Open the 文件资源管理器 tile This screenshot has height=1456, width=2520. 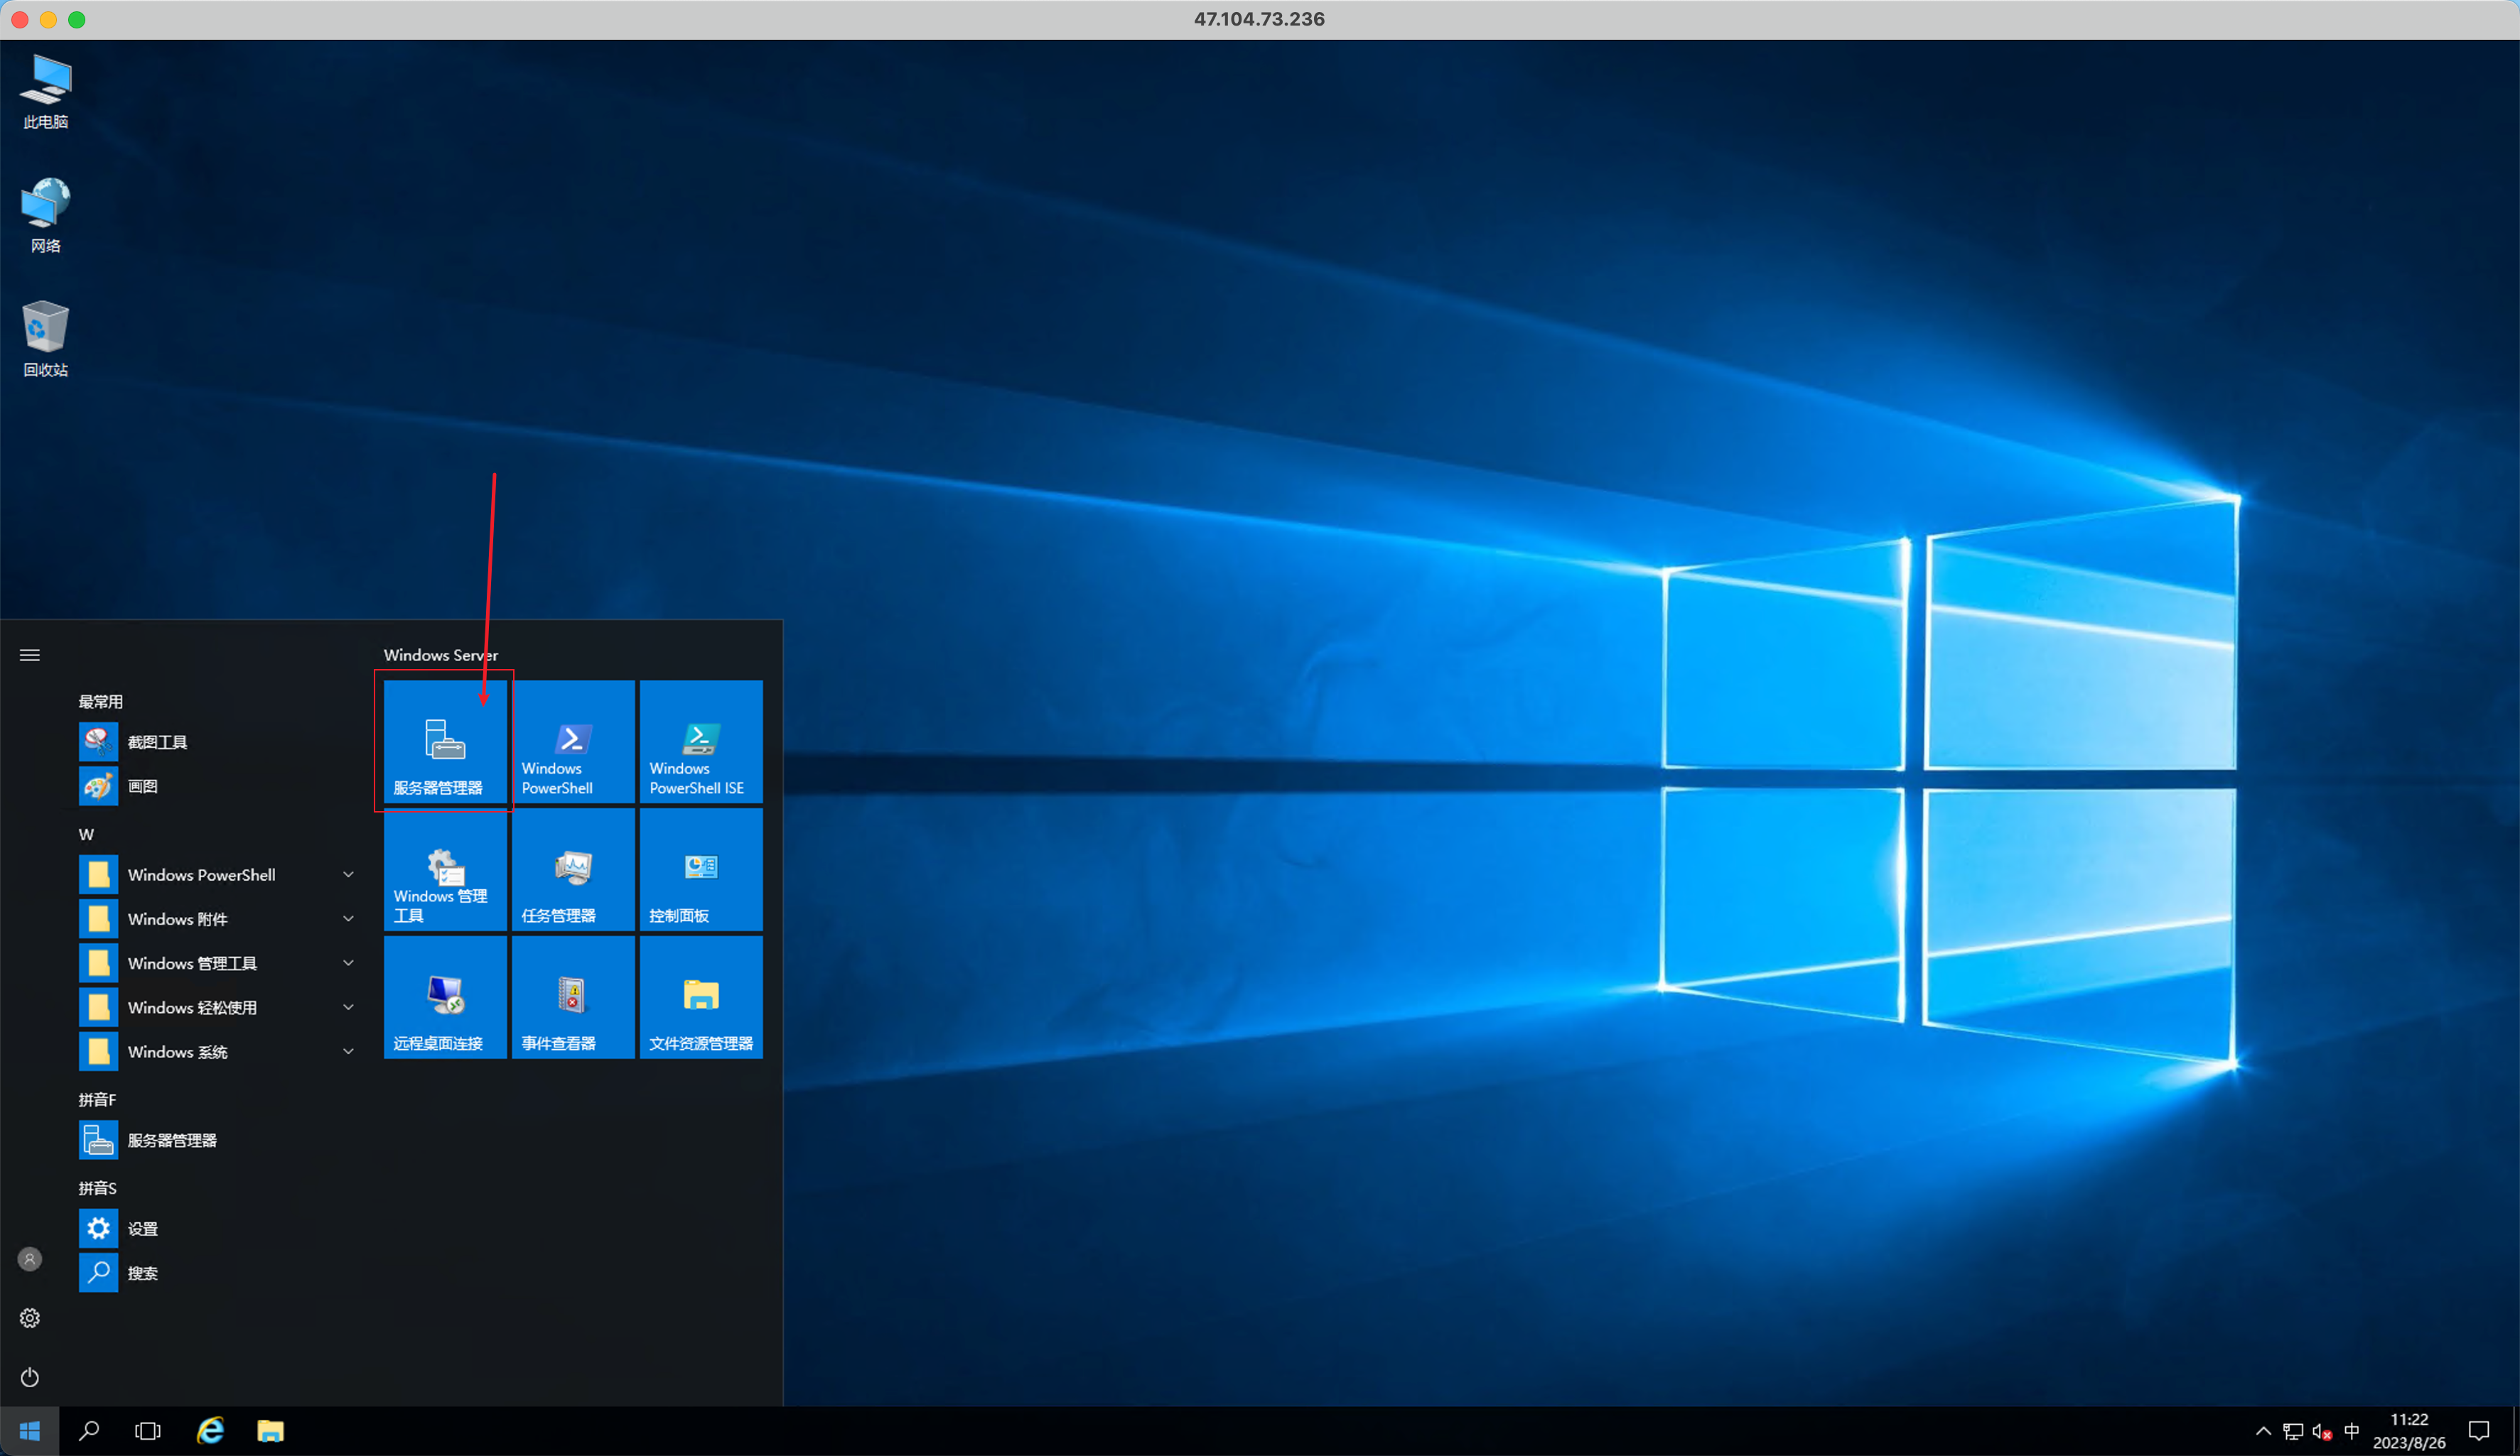pyautogui.click(x=701, y=997)
